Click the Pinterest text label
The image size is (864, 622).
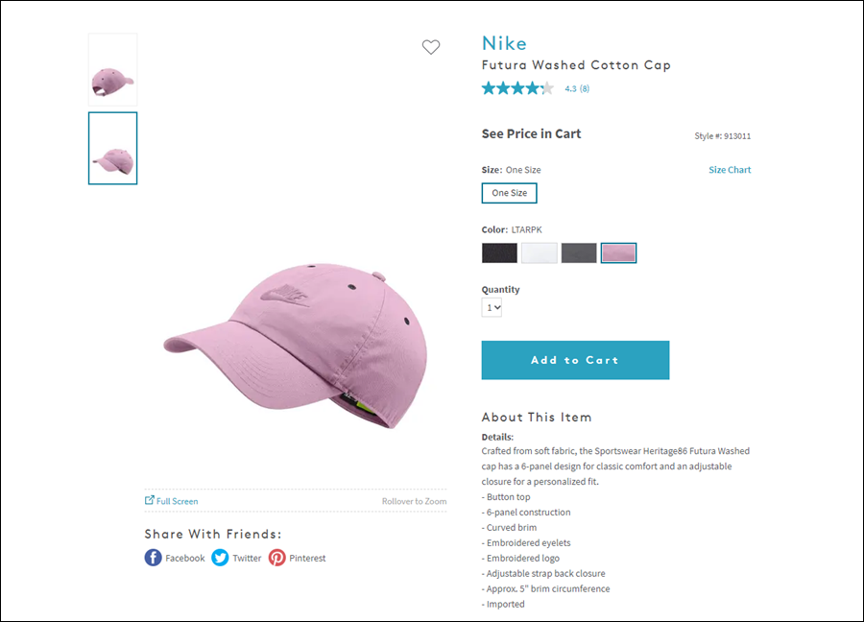[x=307, y=558]
